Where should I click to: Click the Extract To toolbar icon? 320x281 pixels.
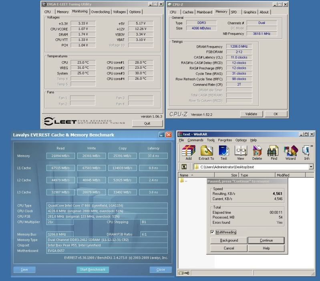pyautogui.click(x=206, y=153)
